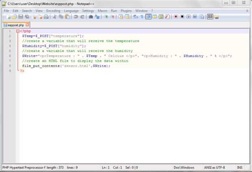Viewport: 252px width, 172px height.
Task: Save the current recorded macro icon
Action: coord(202,17)
